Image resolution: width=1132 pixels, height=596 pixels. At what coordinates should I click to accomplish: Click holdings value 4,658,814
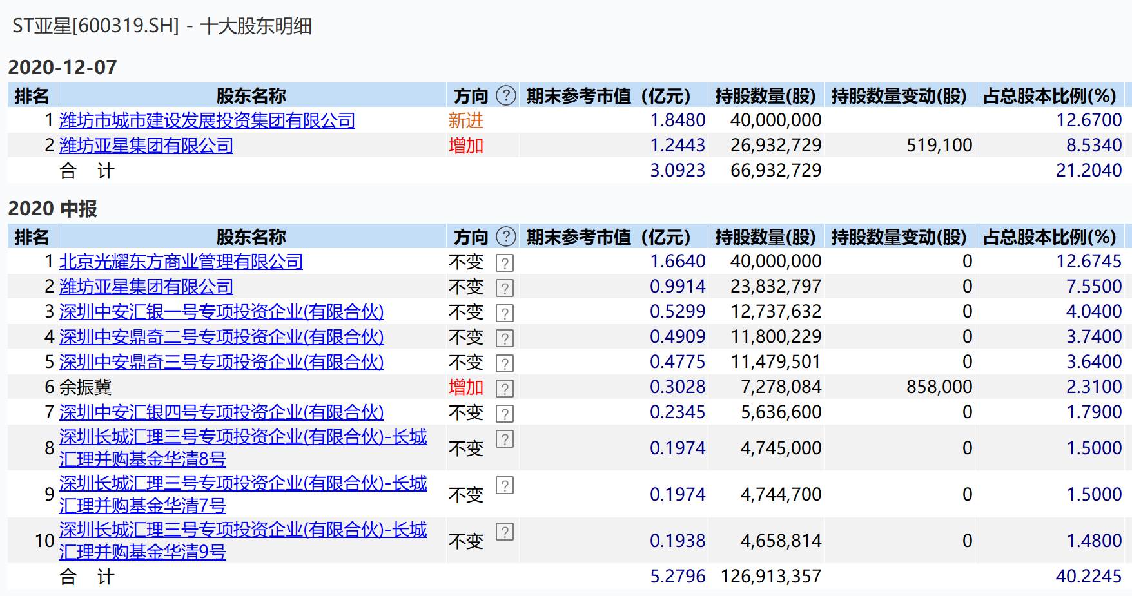coord(781,541)
